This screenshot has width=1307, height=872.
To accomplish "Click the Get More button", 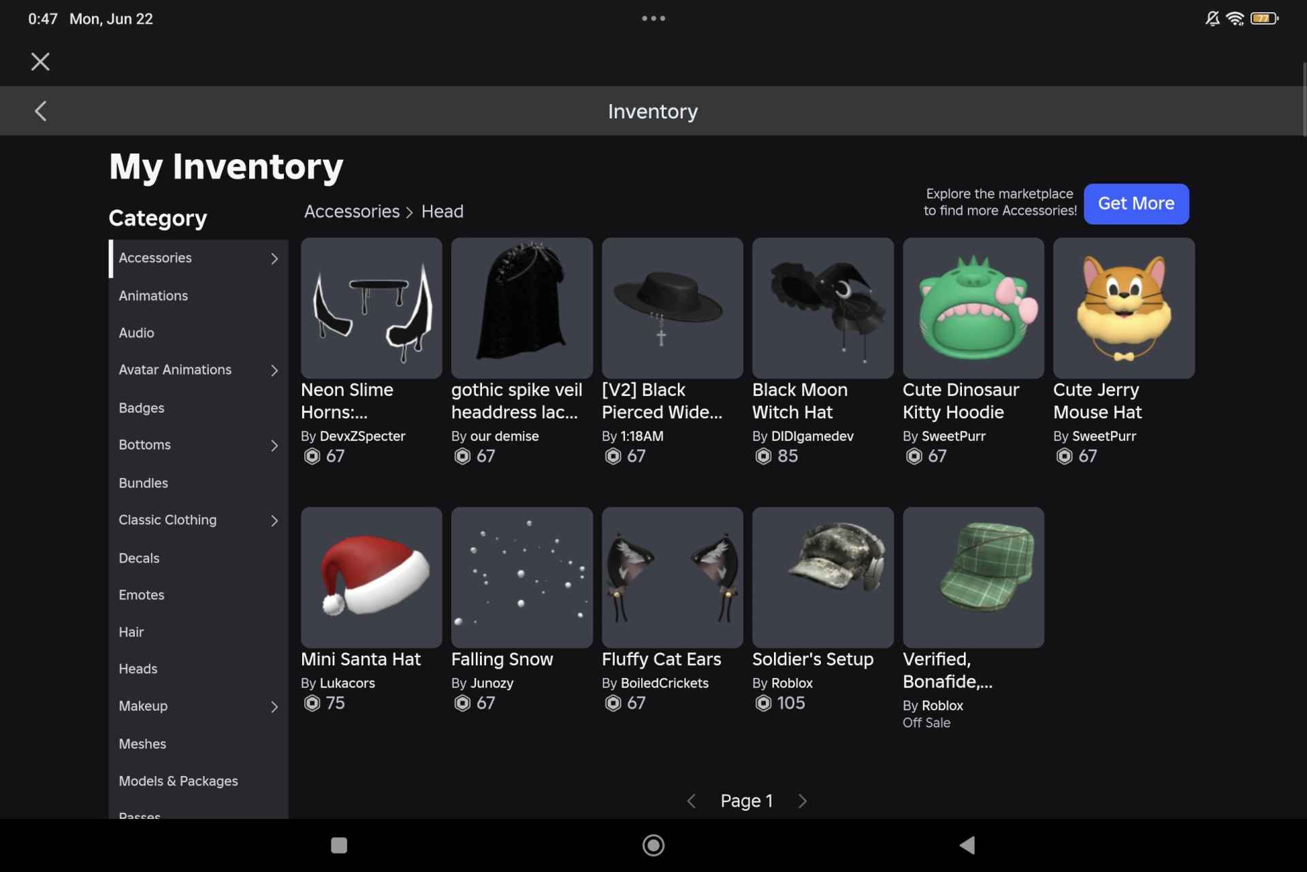I will pyautogui.click(x=1136, y=203).
